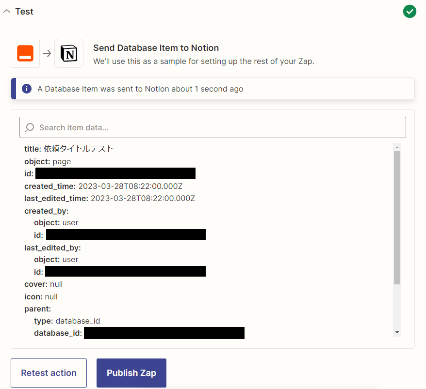Select the created_by tree entry
The width and height of the screenshot is (426, 389).
[x=47, y=211]
